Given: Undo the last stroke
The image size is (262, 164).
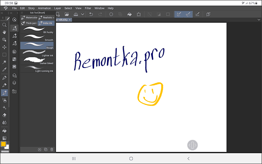Looking at the screenshot, I should click(91, 14).
